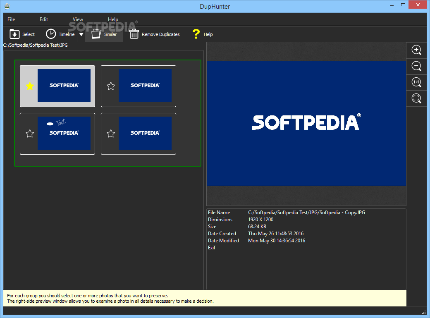Star the bottom-right Softpedia thumbnail
This screenshot has height=318, width=430.
111,134
